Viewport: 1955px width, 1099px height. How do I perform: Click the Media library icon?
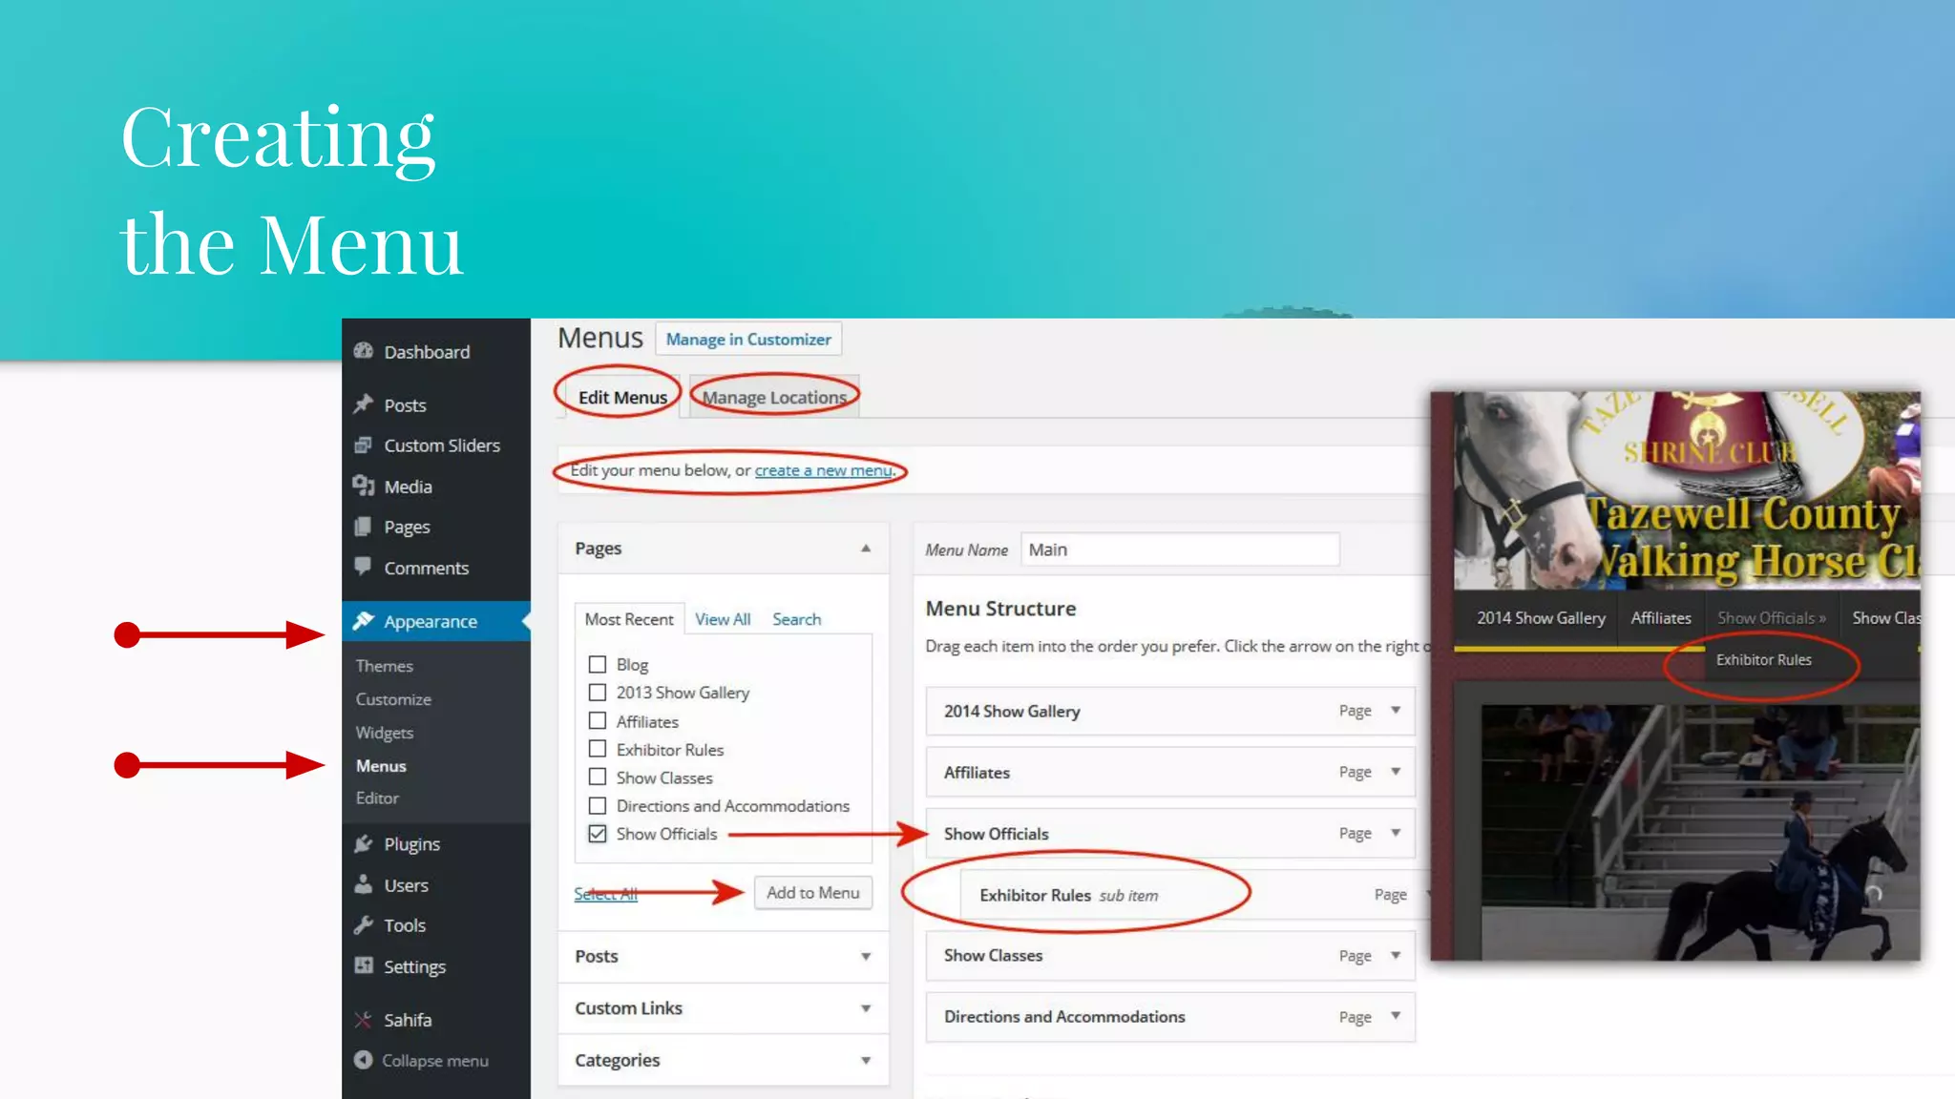click(x=363, y=486)
